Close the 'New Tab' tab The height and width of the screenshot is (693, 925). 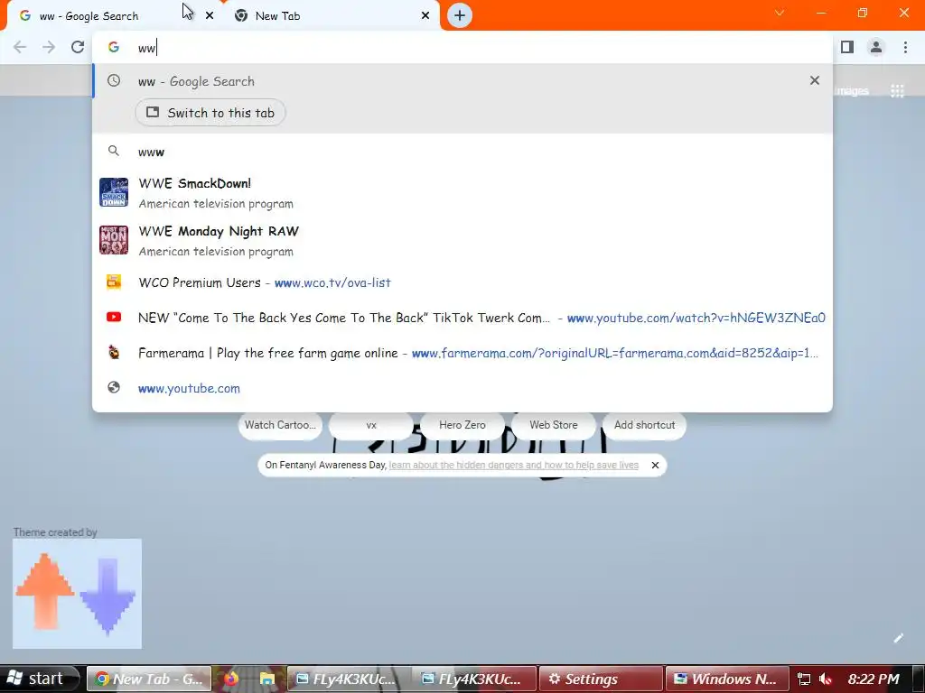(x=425, y=16)
